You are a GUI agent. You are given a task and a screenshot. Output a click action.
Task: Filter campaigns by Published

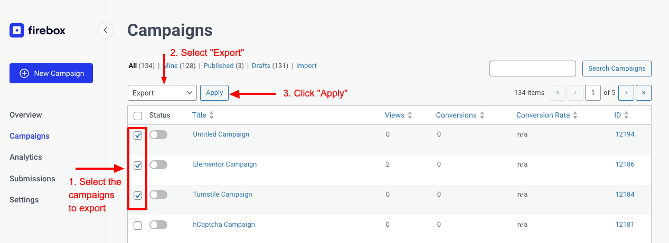[x=219, y=66]
